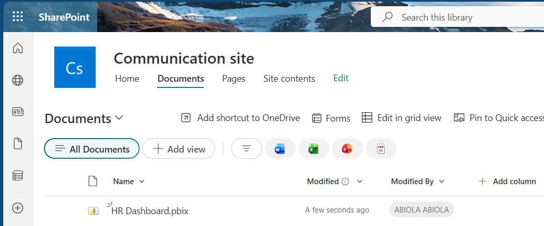Click Edit in grid view
Screen dimensions: 544x226
tap(401, 118)
